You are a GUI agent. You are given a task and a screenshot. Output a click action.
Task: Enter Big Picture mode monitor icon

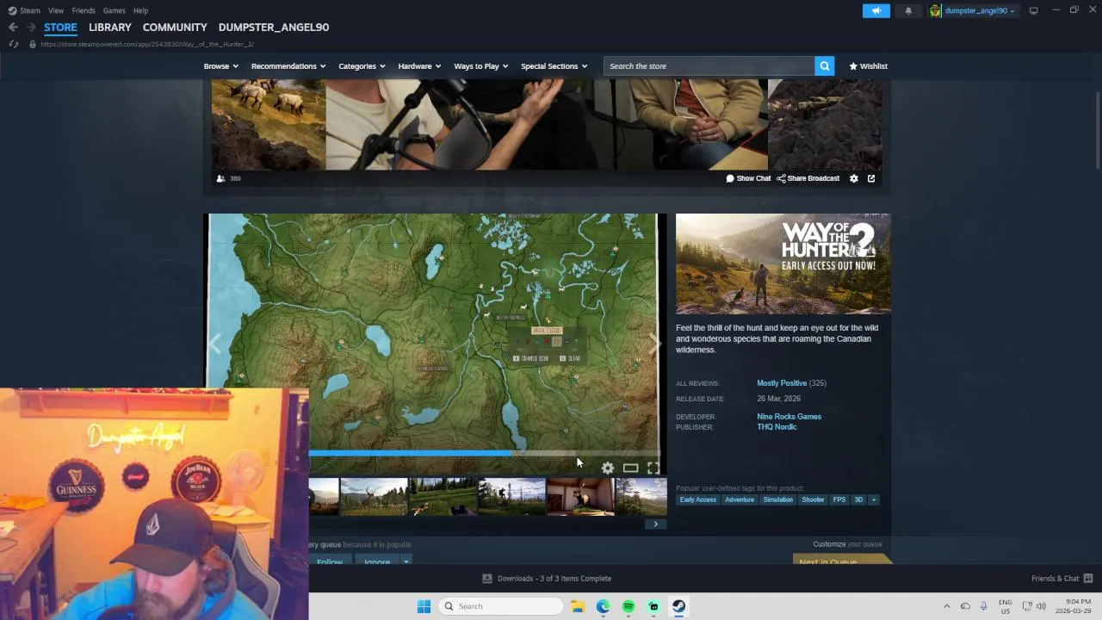1033,10
